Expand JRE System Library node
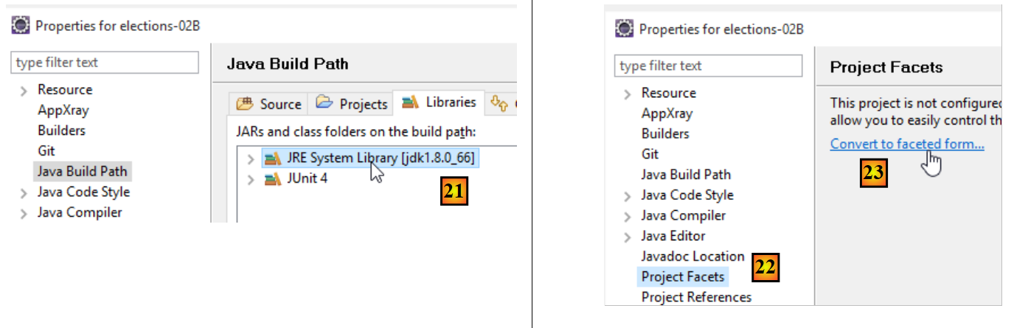This screenshot has height=328, width=1028. coord(251,158)
